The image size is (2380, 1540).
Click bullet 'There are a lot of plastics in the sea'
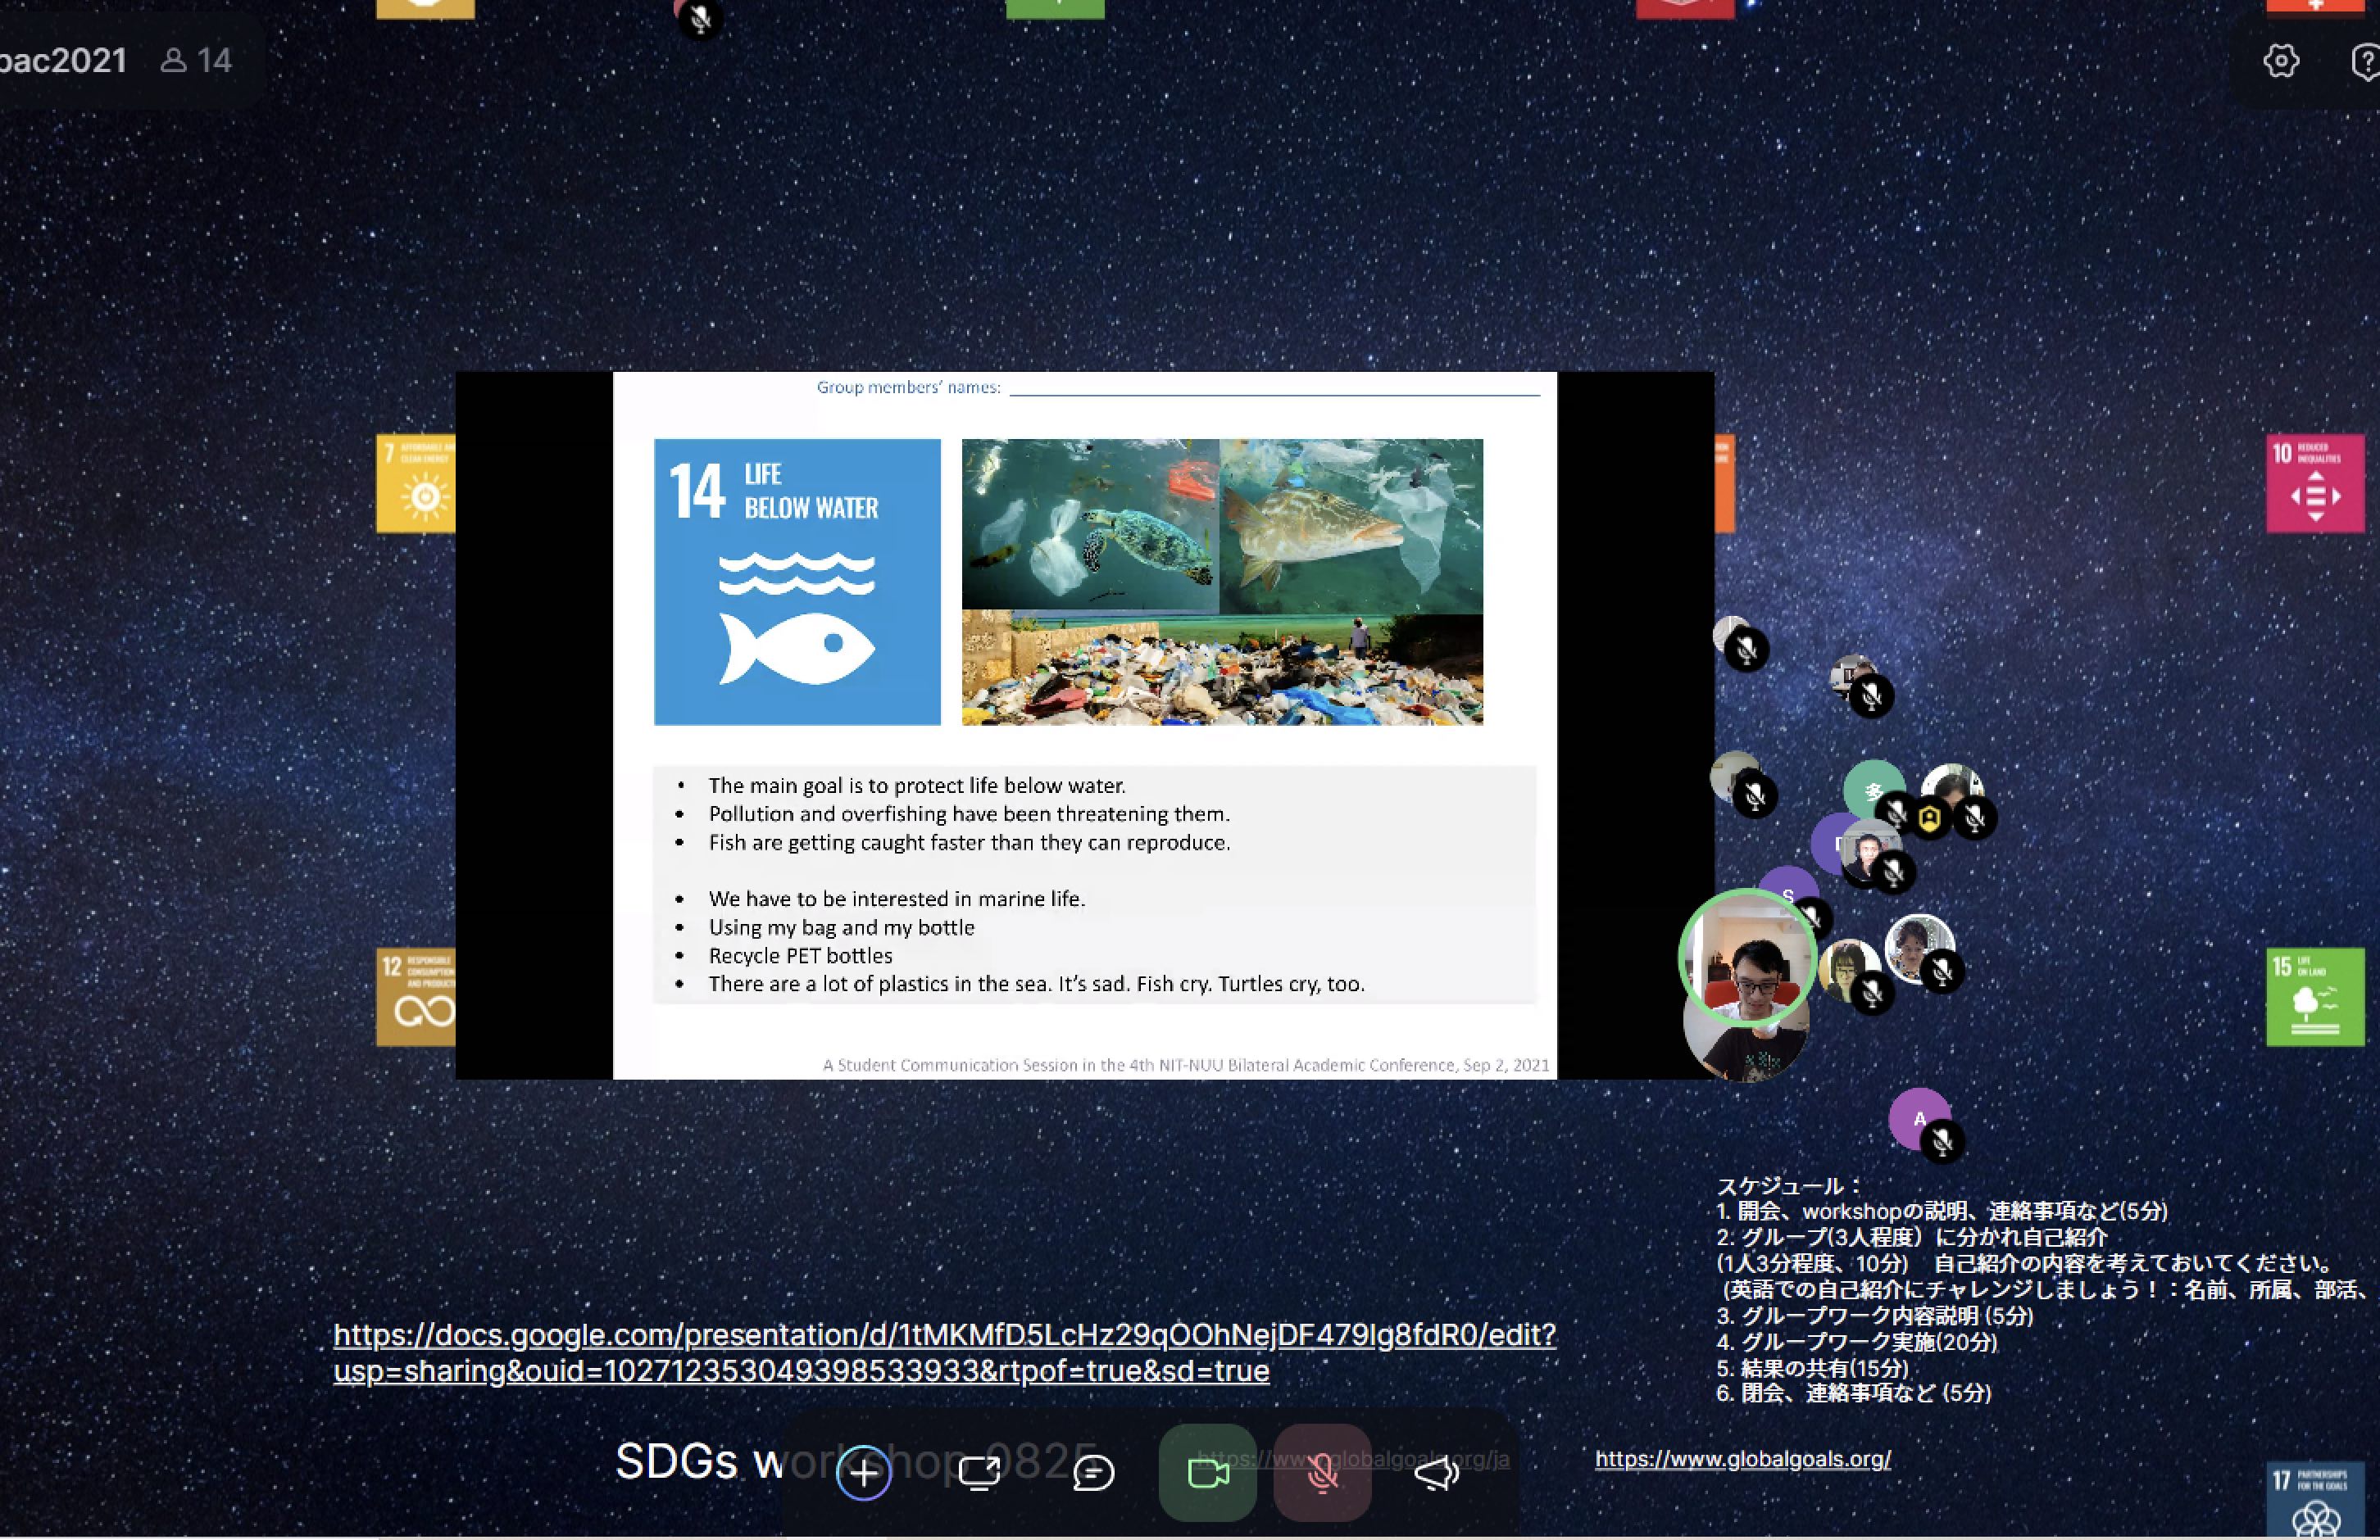[1036, 983]
